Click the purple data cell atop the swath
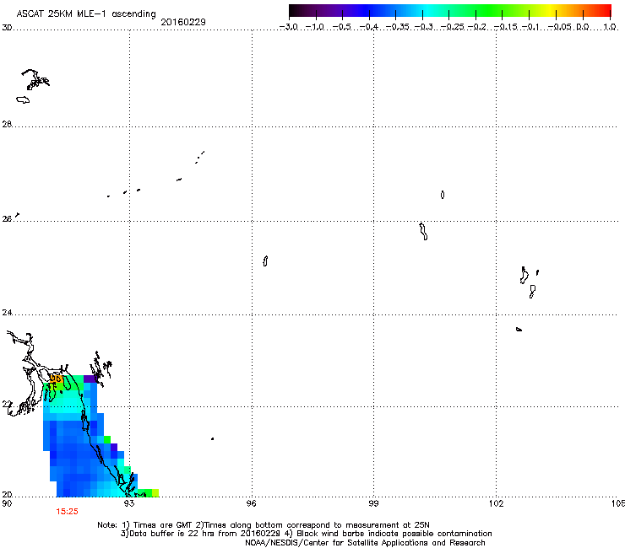This screenshot has height=548, width=625. pyautogui.click(x=90, y=379)
